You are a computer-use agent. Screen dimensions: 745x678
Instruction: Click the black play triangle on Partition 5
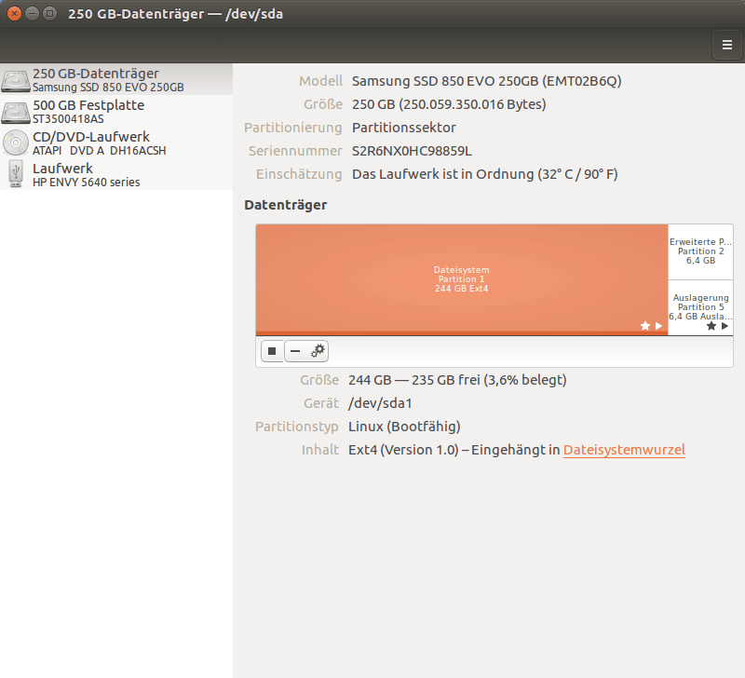click(725, 326)
